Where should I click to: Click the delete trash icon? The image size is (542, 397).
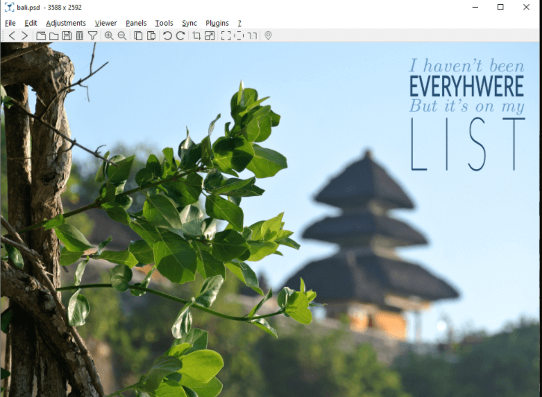coord(79,35)
